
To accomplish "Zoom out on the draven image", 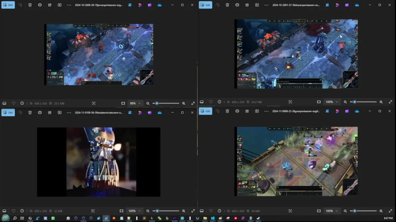I will click(345, 102).
